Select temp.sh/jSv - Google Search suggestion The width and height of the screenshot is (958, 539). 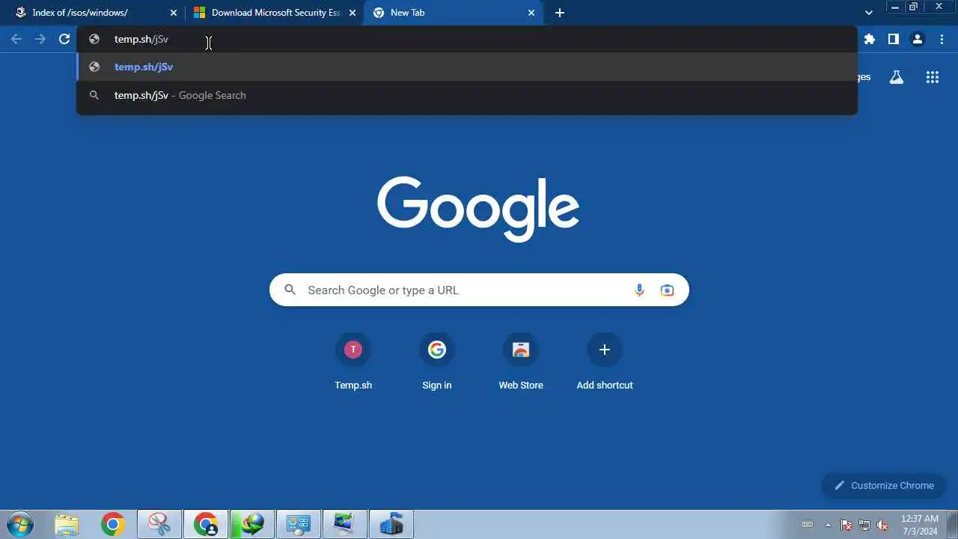(466, 95)
